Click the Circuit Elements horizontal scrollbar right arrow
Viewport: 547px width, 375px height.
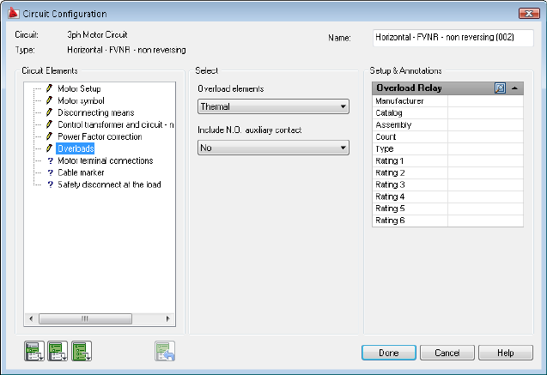point(170,319)
